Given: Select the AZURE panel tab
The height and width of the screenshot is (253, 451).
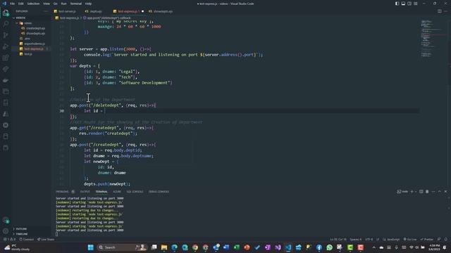Looking at the screenshot, I should [117, 192].
